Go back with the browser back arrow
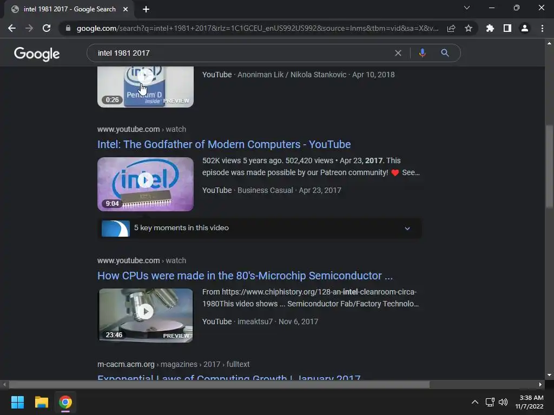The width and height of the screenshot is (554, 415). 12,28
